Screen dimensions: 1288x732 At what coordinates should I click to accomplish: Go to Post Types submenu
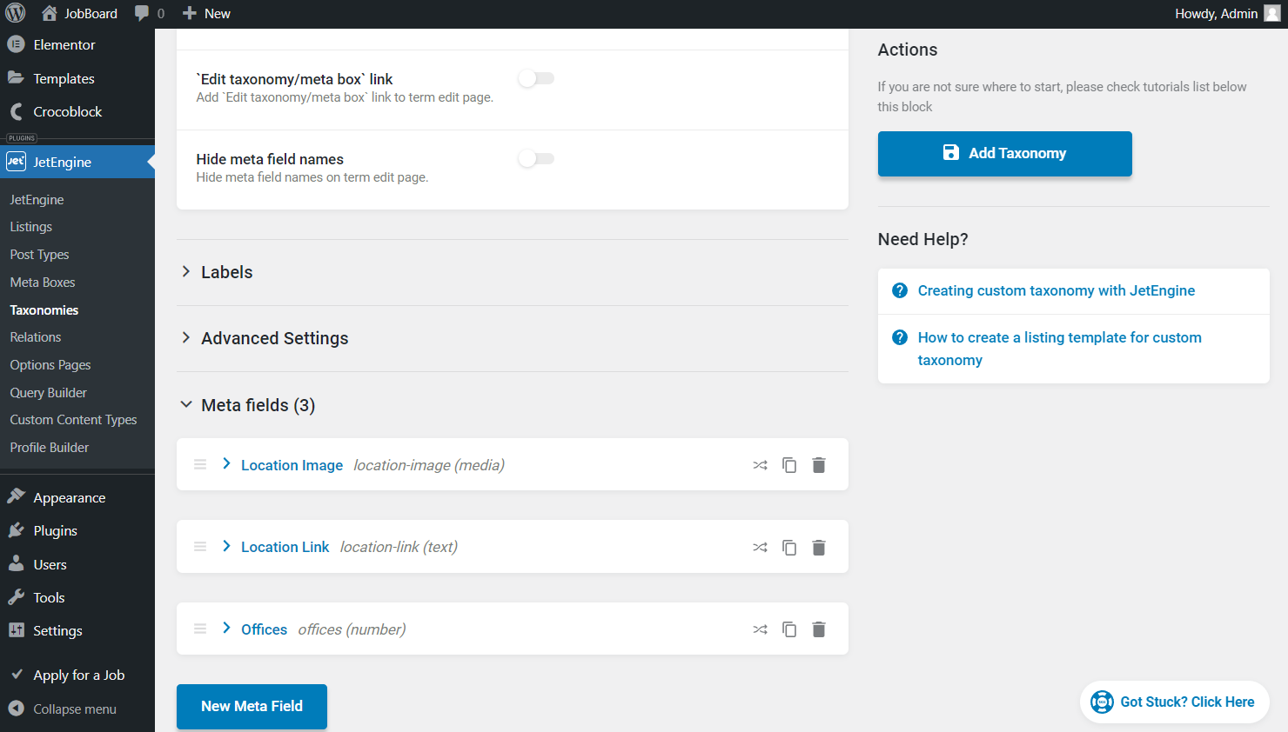[39, 255]
